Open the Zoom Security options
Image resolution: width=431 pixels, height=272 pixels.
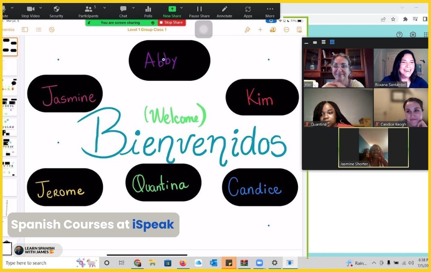point(56,11)
